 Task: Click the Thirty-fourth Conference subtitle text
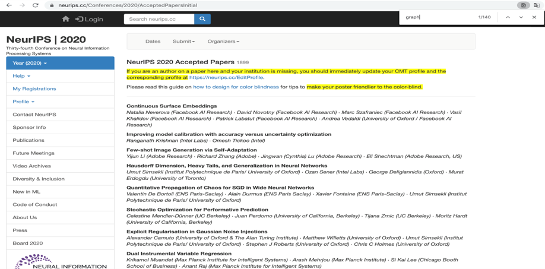[58, 50]
